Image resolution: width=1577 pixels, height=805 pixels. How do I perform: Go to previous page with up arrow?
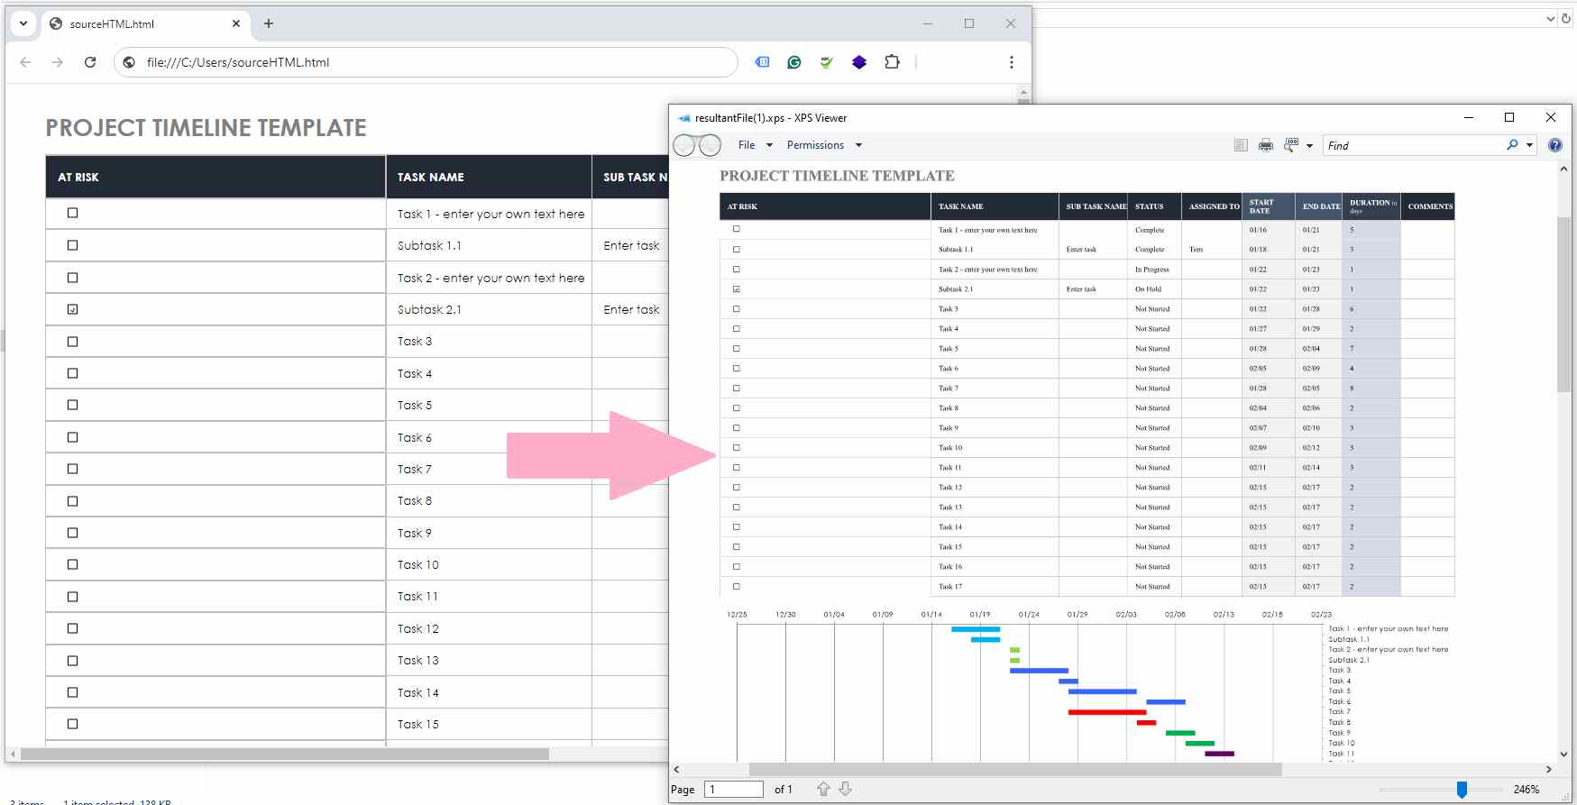(x=823, y=789)
